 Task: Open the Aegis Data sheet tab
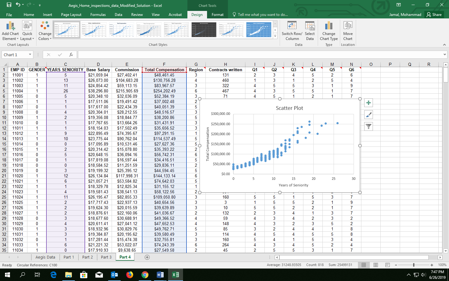(45, 257)
